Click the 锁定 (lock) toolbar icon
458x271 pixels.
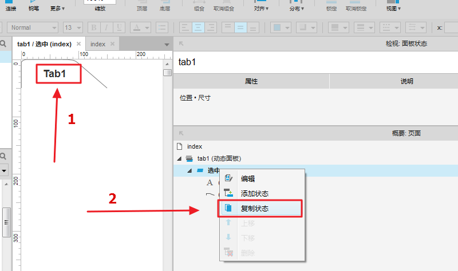(x=331, y=7)
